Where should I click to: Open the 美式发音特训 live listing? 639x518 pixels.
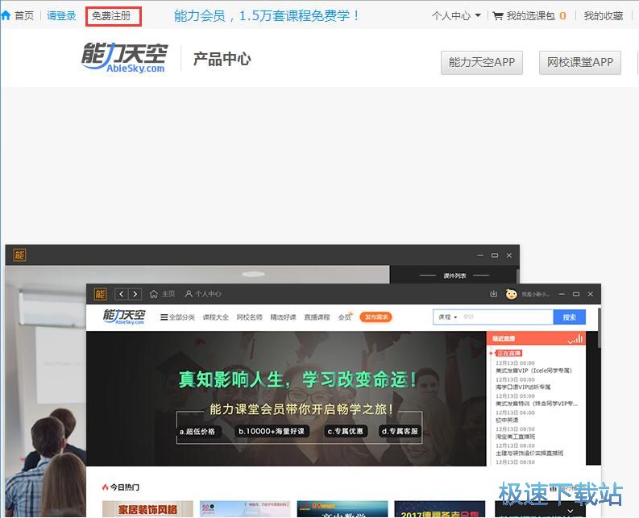click(x=537, y=404)
